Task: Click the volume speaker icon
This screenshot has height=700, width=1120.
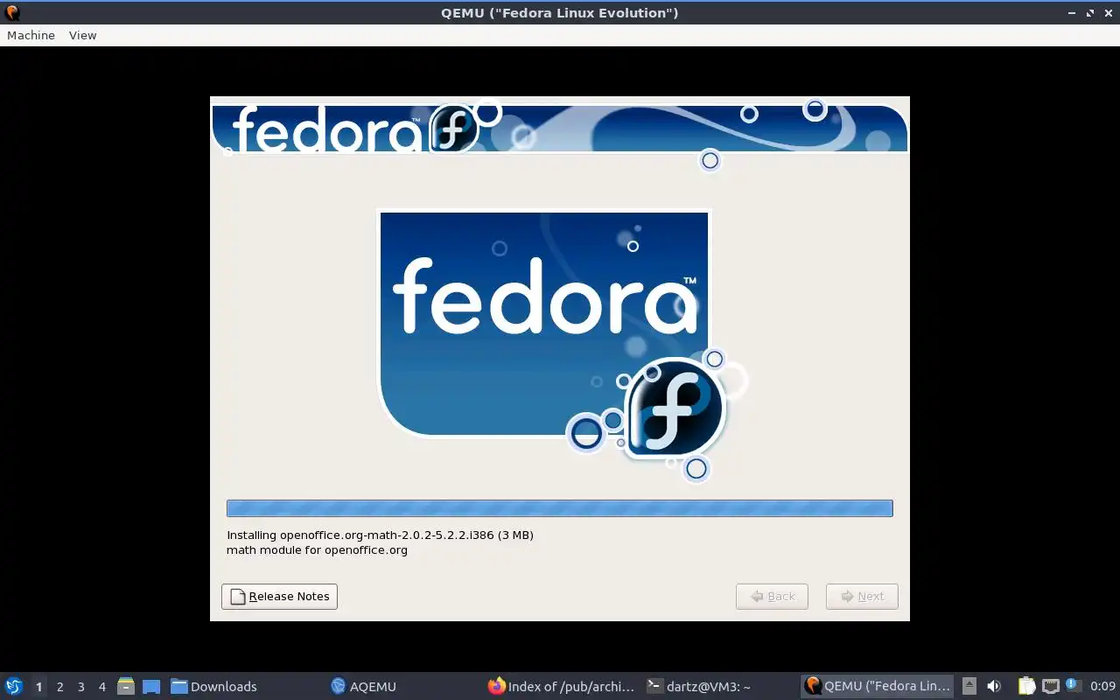Action: pyautogui.click(x=994, y=686)
